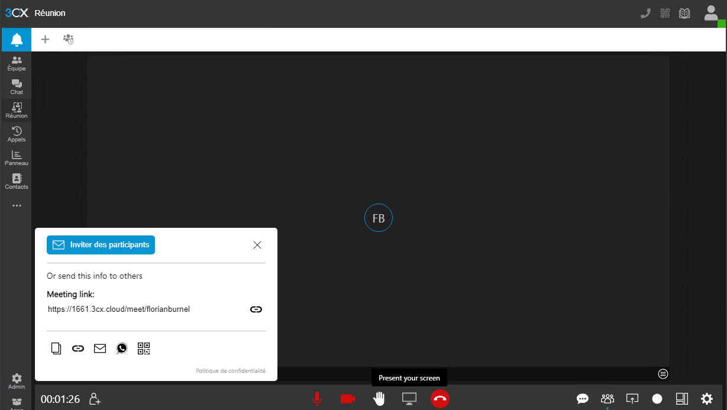Share via WhatsApp icon
Viewport: 727px width, 410px height.
click(122, 348)
